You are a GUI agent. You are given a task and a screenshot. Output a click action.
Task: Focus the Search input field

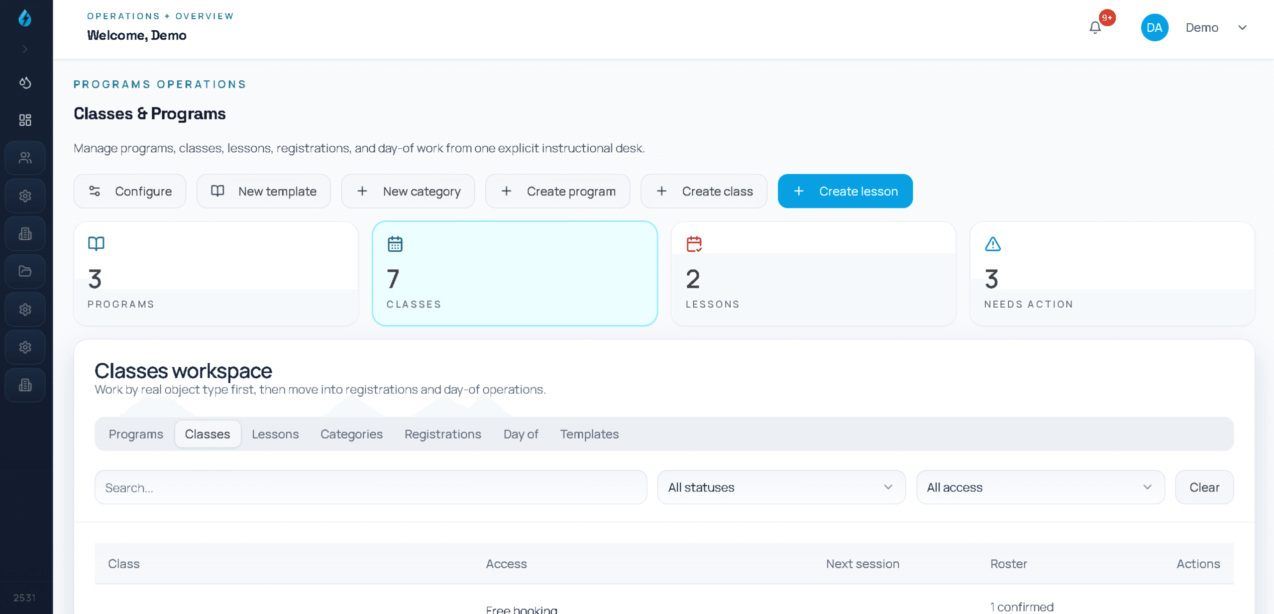coord(370,487)
